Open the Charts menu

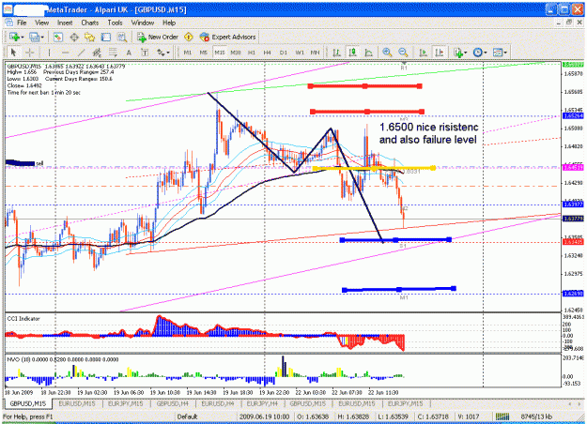tap(90, 23)
